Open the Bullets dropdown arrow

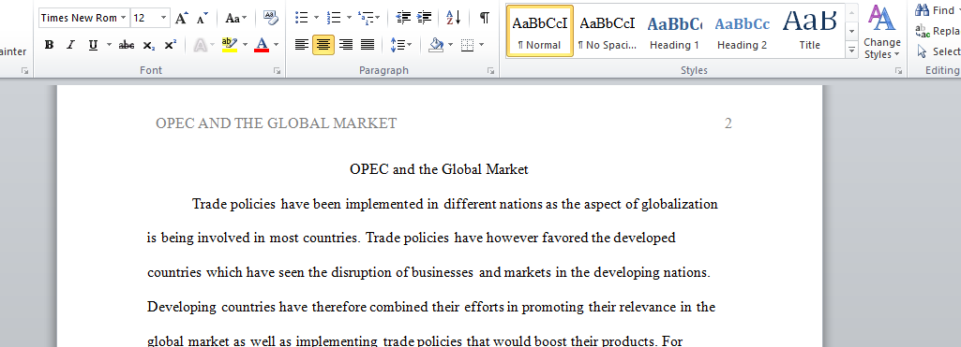(316, 18)
